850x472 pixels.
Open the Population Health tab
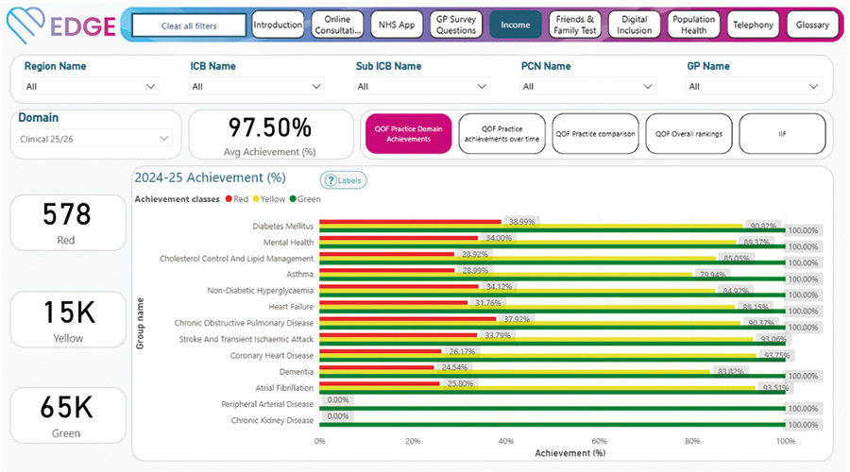coord(694,25)
